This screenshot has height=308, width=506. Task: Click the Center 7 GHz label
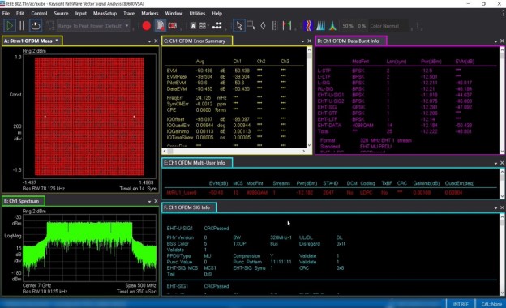point(36,285)
